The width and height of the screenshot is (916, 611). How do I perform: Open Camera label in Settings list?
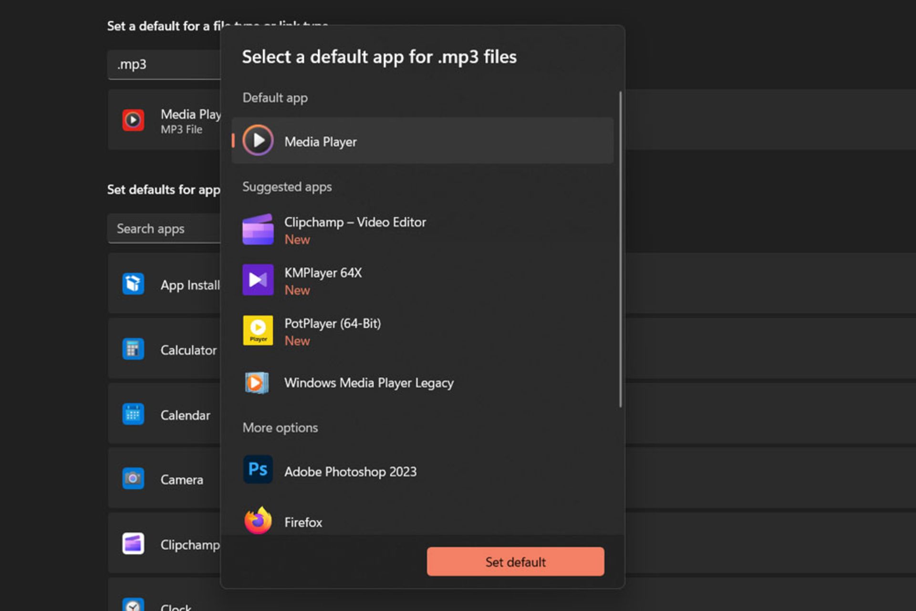(x=182, y=479)
